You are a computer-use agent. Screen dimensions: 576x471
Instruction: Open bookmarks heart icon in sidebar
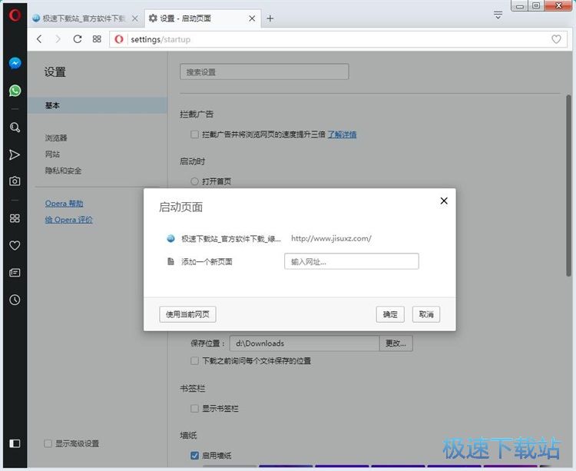15,245
